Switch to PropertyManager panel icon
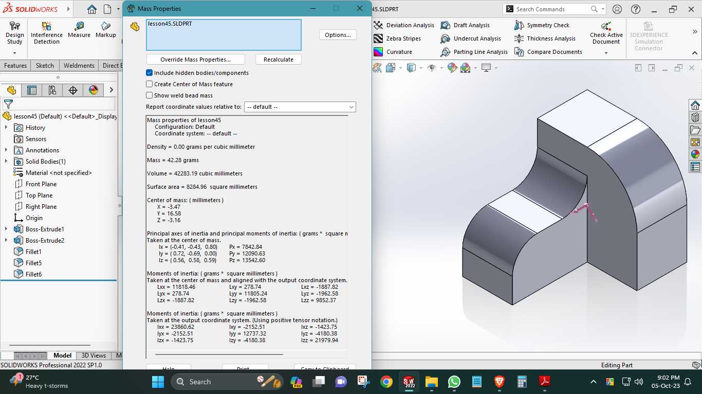The image size is (702, 394). tap(32, 90)
